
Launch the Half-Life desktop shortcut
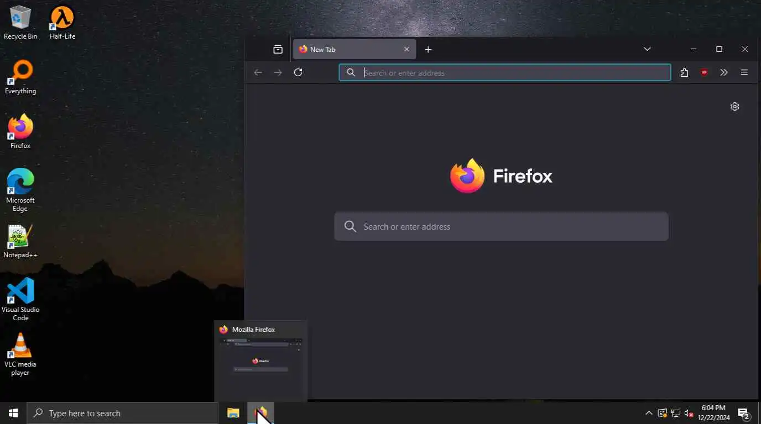(62, 23)
